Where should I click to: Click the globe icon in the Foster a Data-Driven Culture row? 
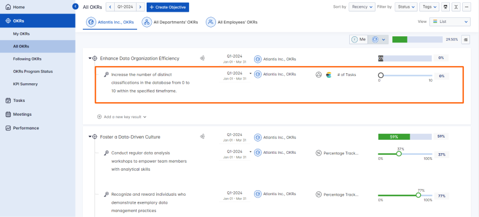(258, 138)
